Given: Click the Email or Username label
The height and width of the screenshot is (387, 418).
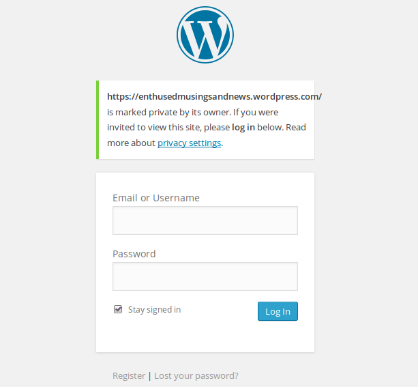Looking at the screenshot, I should pyautogui.click(x=155, y=198).
